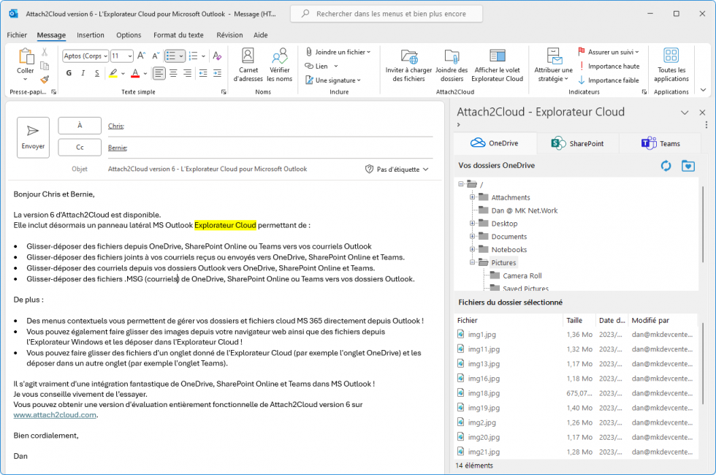Switch to the SharePoint tab

pos(578,144)
